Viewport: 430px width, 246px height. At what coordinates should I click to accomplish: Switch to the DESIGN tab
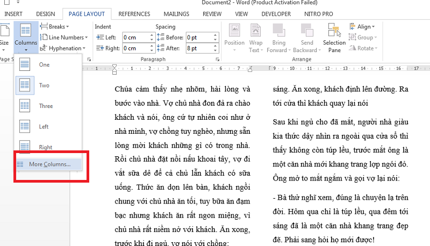(x=46, y=14)
